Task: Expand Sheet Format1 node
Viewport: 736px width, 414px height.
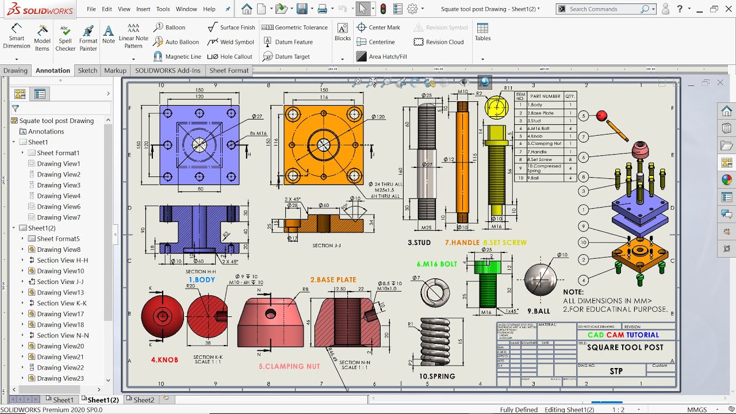Action: click(x=23, y=153)
